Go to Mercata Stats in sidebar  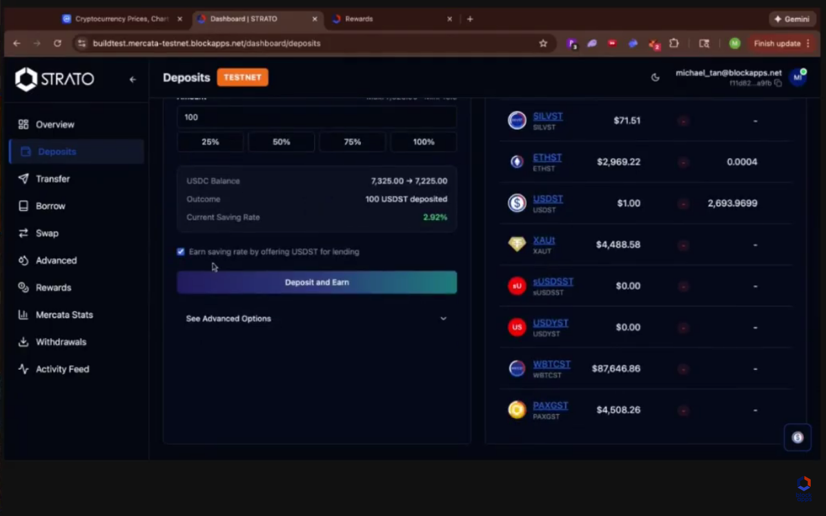point(64,315)
